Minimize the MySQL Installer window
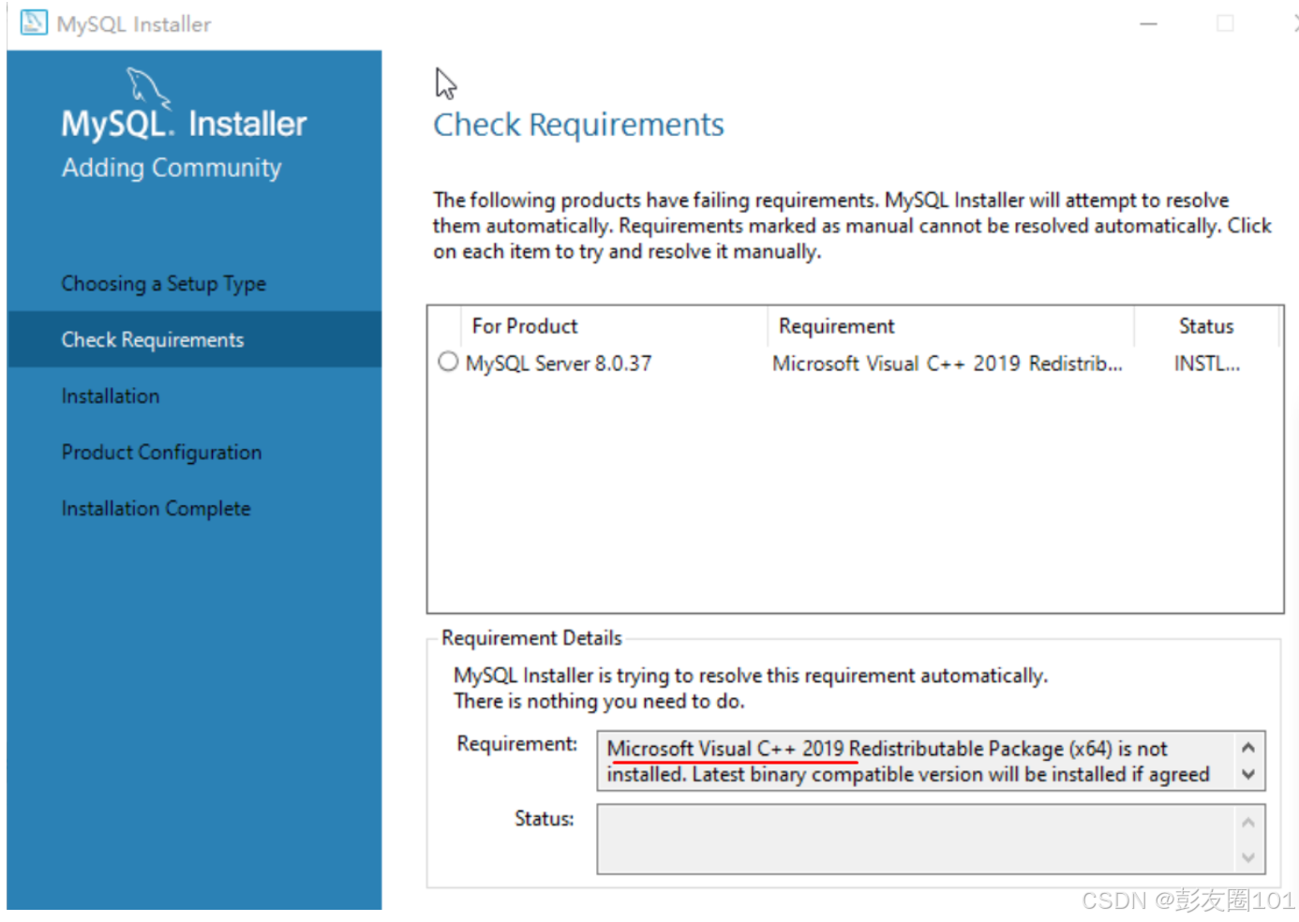1299x922 pixels. [1148, 23]
